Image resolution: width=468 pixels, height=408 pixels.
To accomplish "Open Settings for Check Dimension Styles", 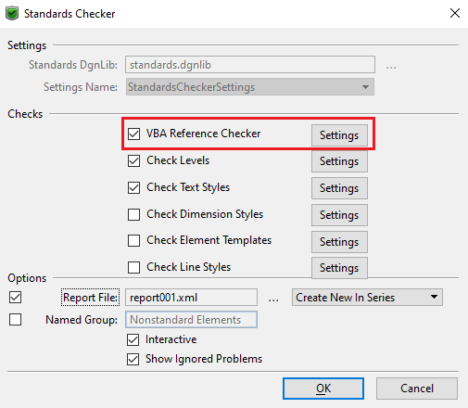I will (x=339, y=215).
